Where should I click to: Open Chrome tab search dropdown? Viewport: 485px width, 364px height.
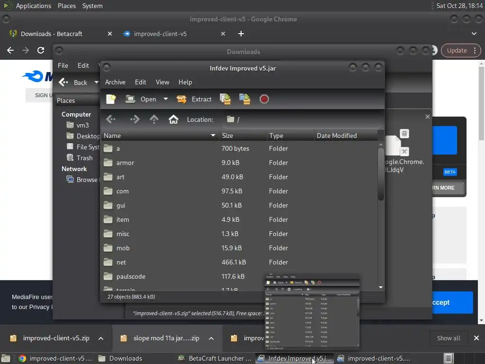[x=474, y=34]
